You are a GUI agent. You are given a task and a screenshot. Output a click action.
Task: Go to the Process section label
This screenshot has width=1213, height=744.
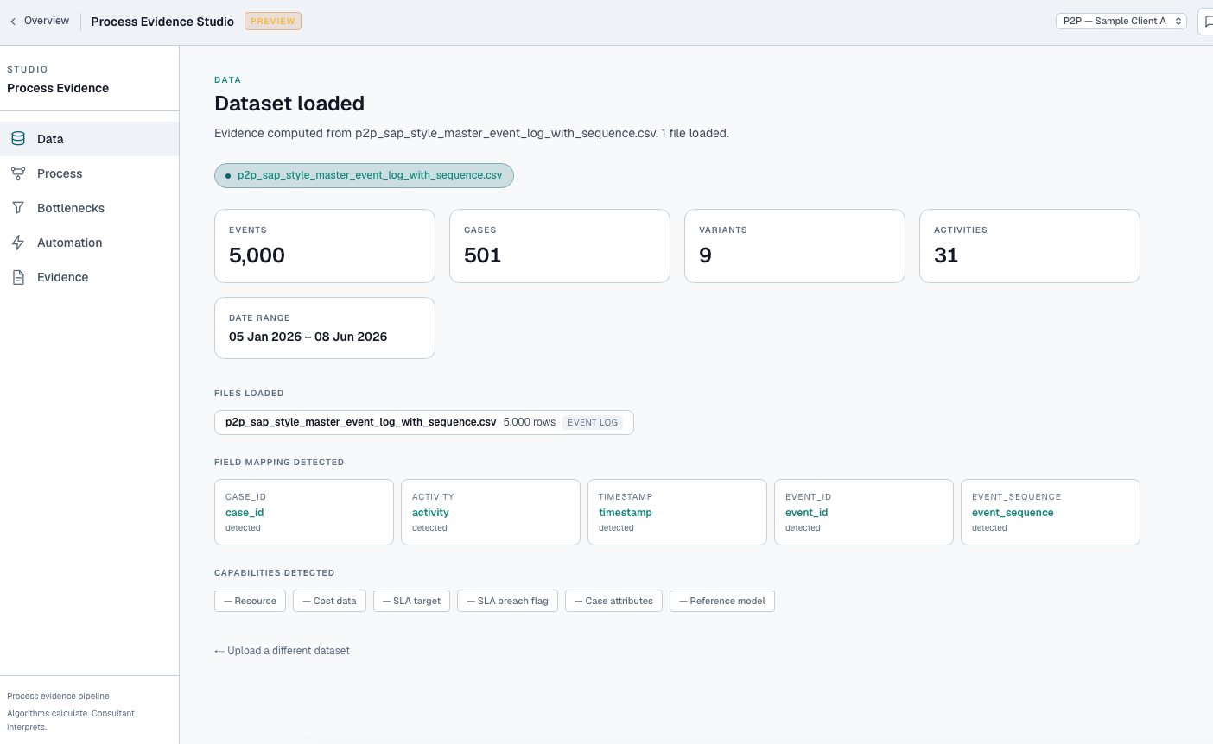(60, 173)
